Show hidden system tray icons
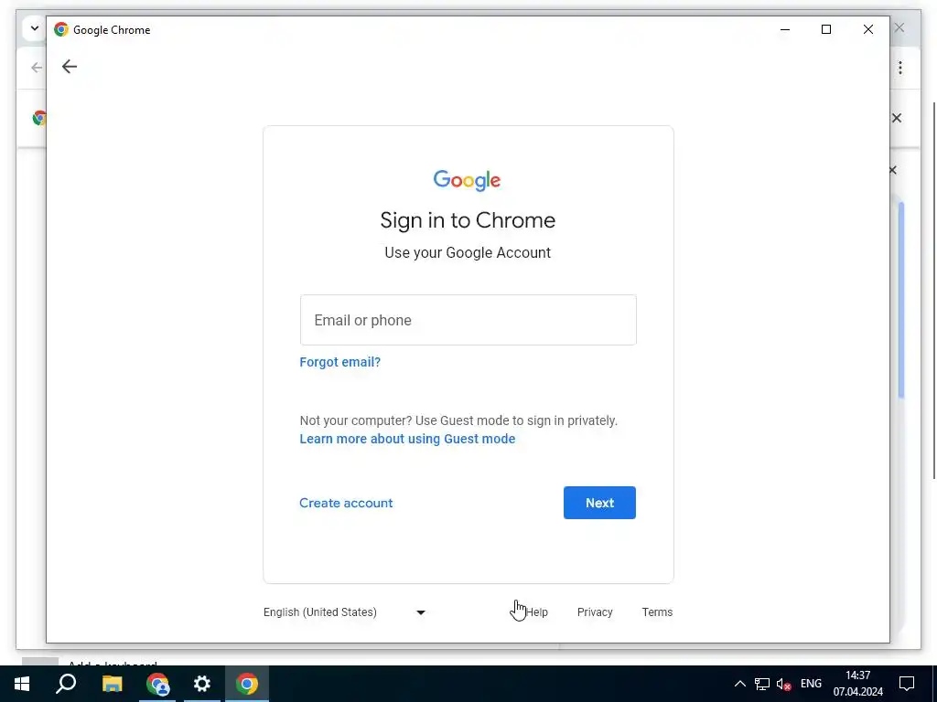The image size is (937, 702). pyautogui.click(x=739, y=684)
